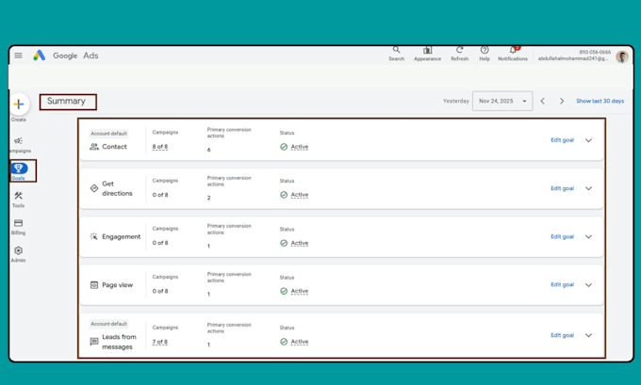Select the Goals trophy icon
The width and height of the screenshot is (641, 385).
19,168
